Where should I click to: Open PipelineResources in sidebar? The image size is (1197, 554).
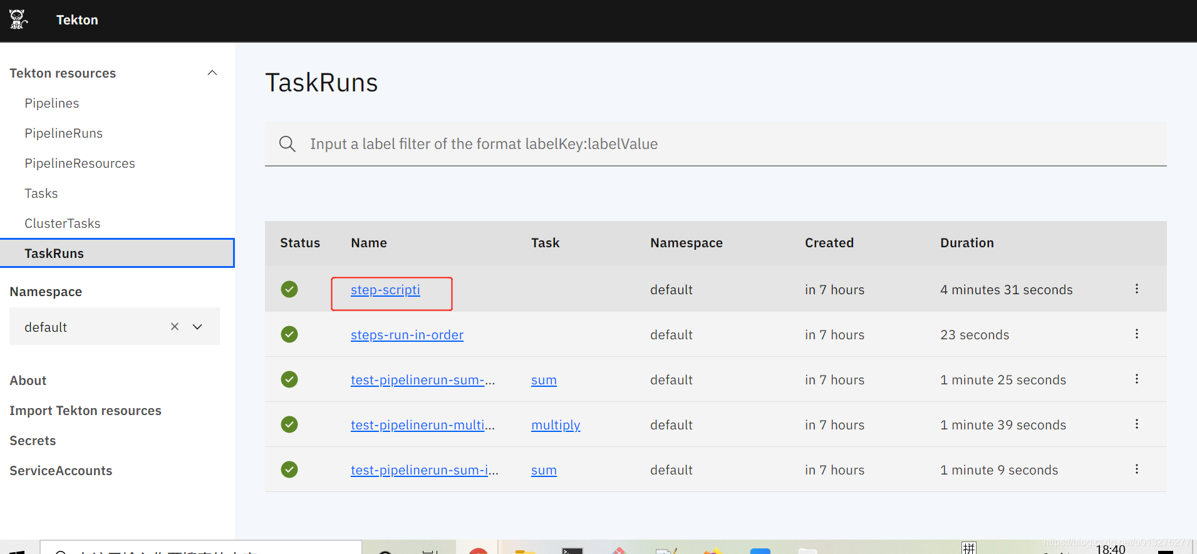(x=80, y=163)
